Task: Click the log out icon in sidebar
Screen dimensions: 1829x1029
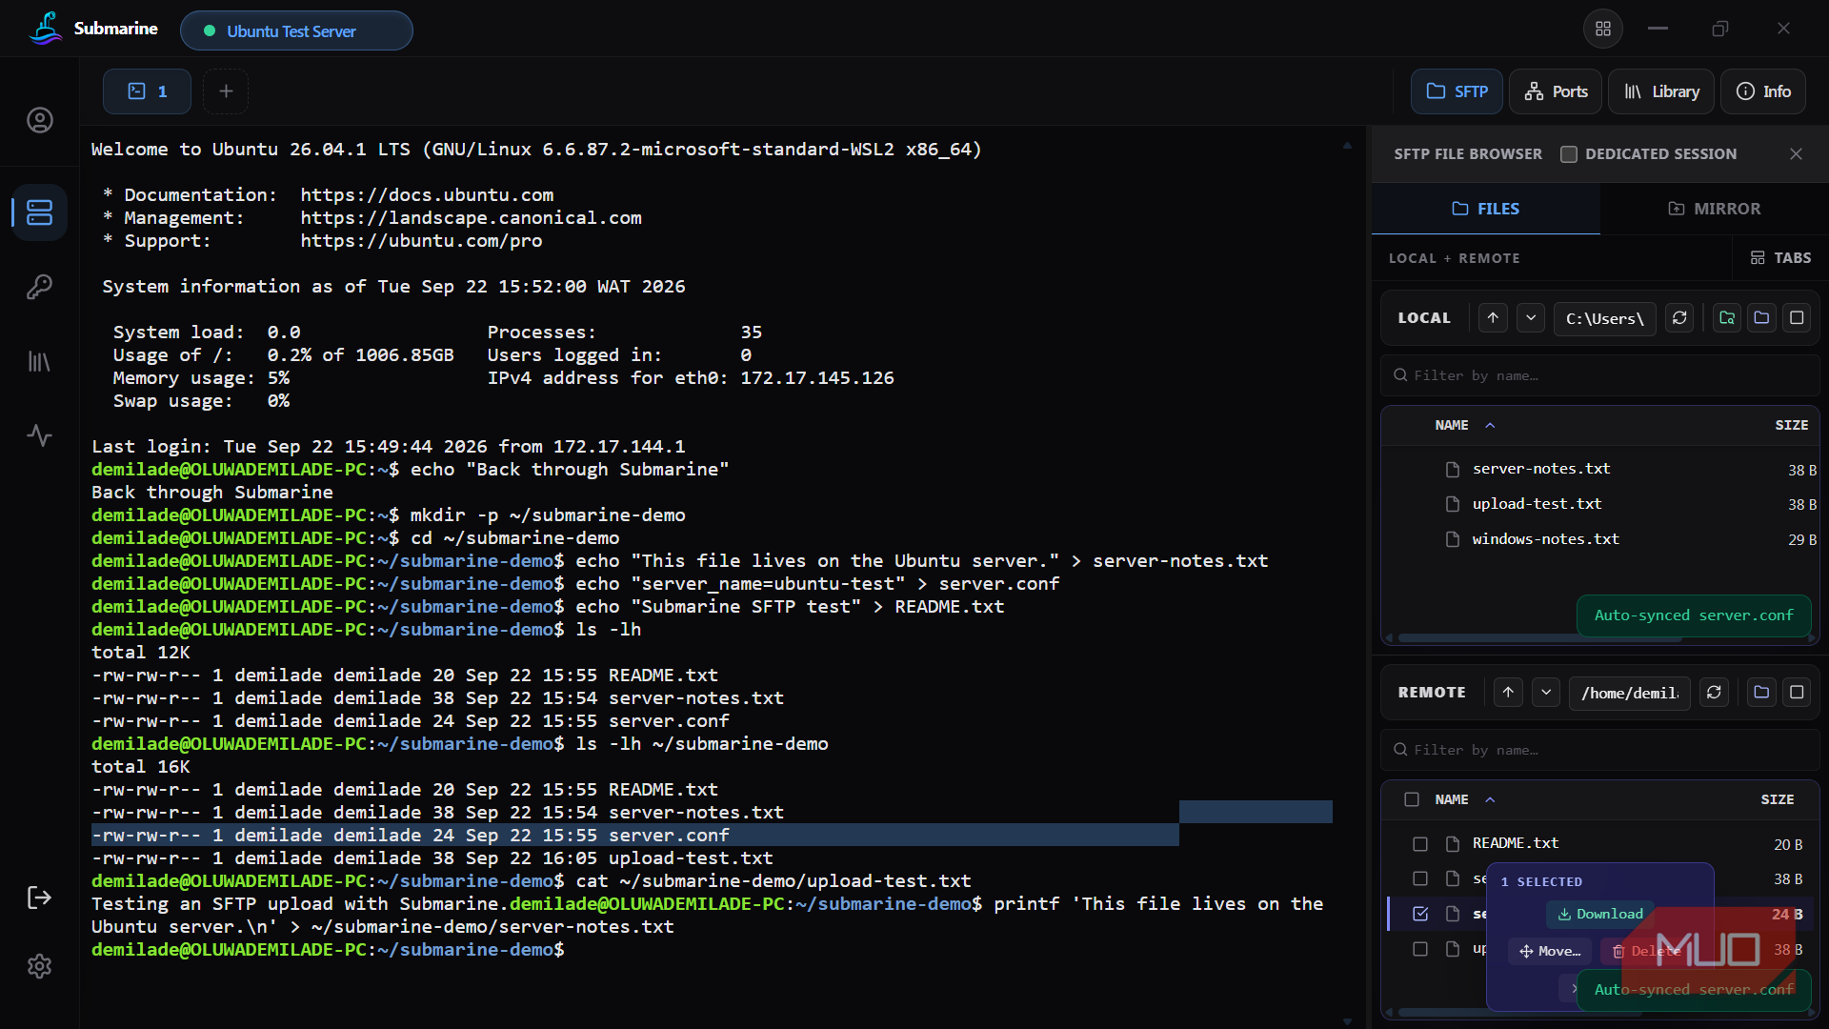Action: click(x=39, y=898)
